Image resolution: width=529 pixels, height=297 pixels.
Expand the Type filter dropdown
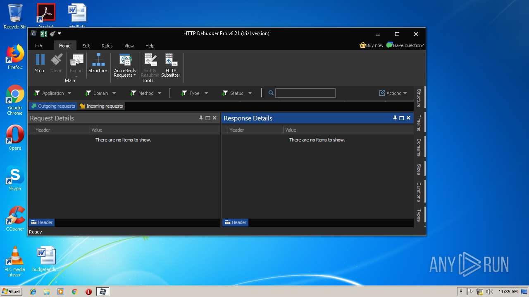[x=206, y=93]
